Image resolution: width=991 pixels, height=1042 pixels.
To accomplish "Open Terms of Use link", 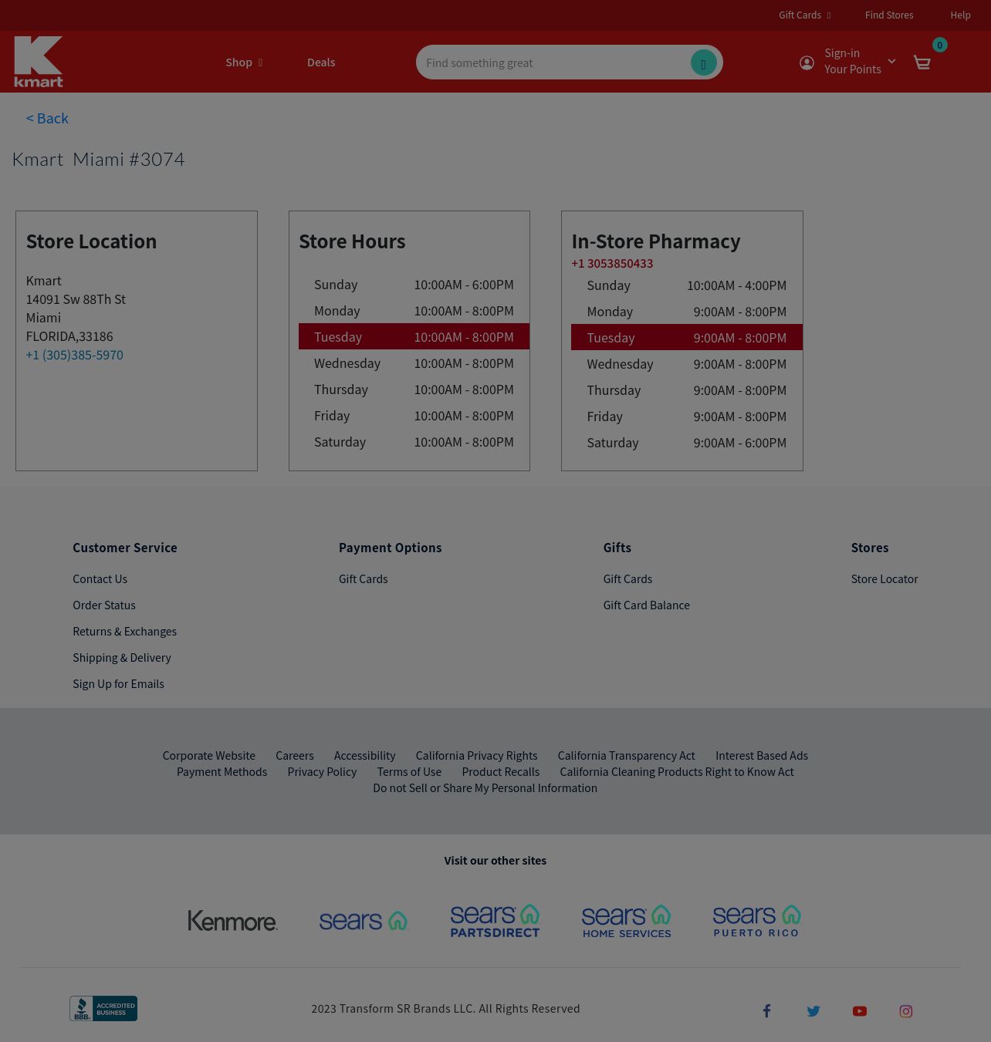I will pos(409,771).
